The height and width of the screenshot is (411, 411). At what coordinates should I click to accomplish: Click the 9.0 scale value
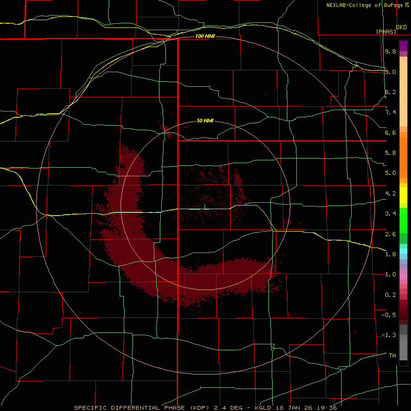(390, 72)
